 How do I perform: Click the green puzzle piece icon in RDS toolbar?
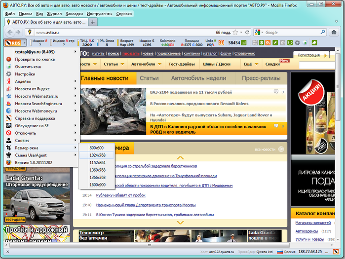314,42
